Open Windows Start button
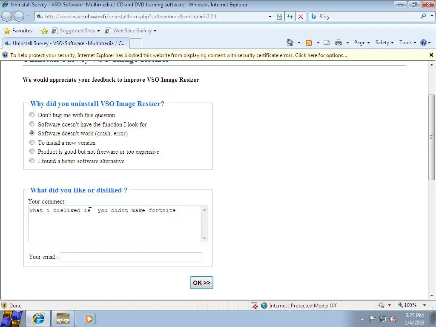The width and height of the screenshot is (436, 327). (x=11, y=318)
